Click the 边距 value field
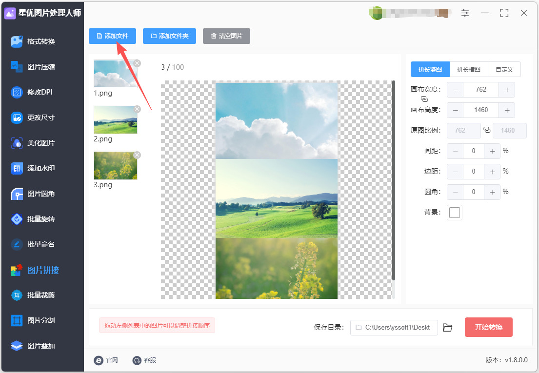This screenshot has width=539, height=373. pos(474,172)
